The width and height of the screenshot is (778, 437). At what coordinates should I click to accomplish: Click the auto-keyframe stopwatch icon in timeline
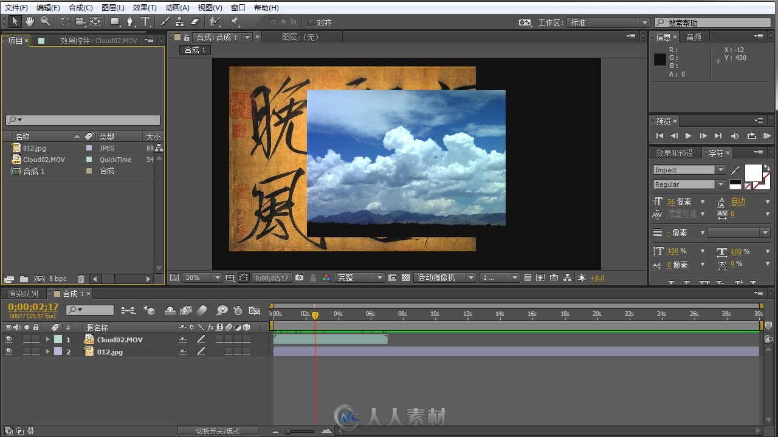tap(238, 310)
